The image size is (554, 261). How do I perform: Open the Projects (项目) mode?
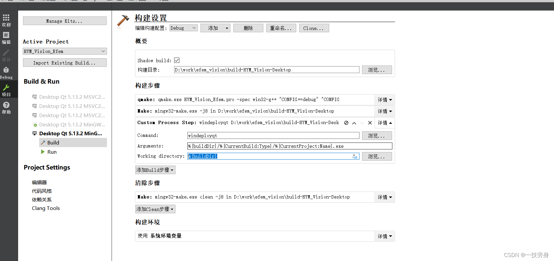coord(6,90)
